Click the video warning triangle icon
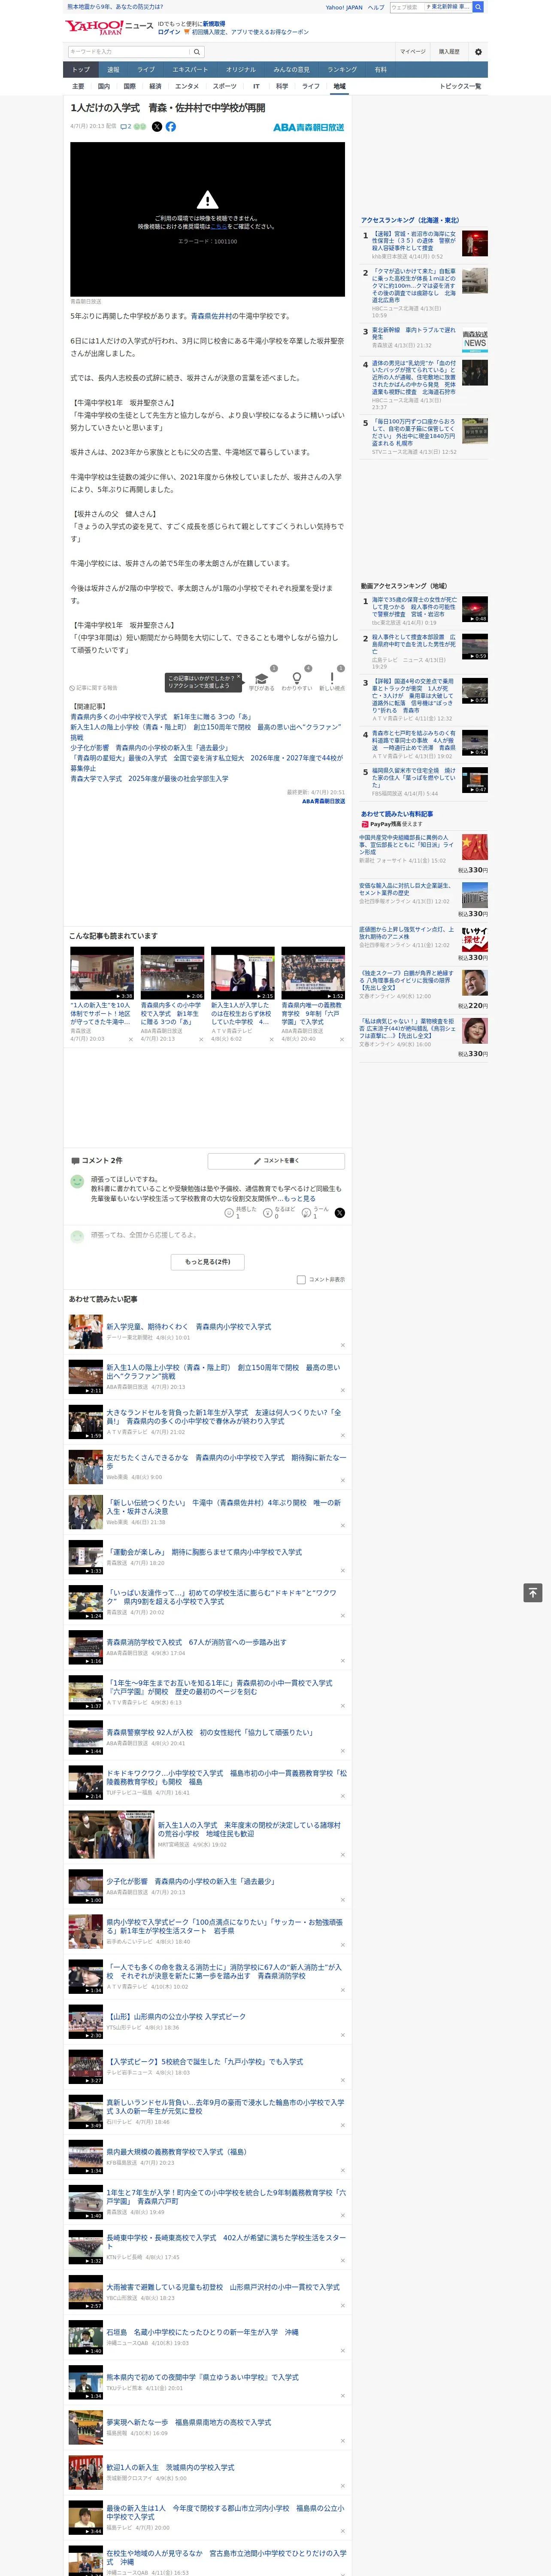This screenshot has height=2576, width=551. coord(207,200)
